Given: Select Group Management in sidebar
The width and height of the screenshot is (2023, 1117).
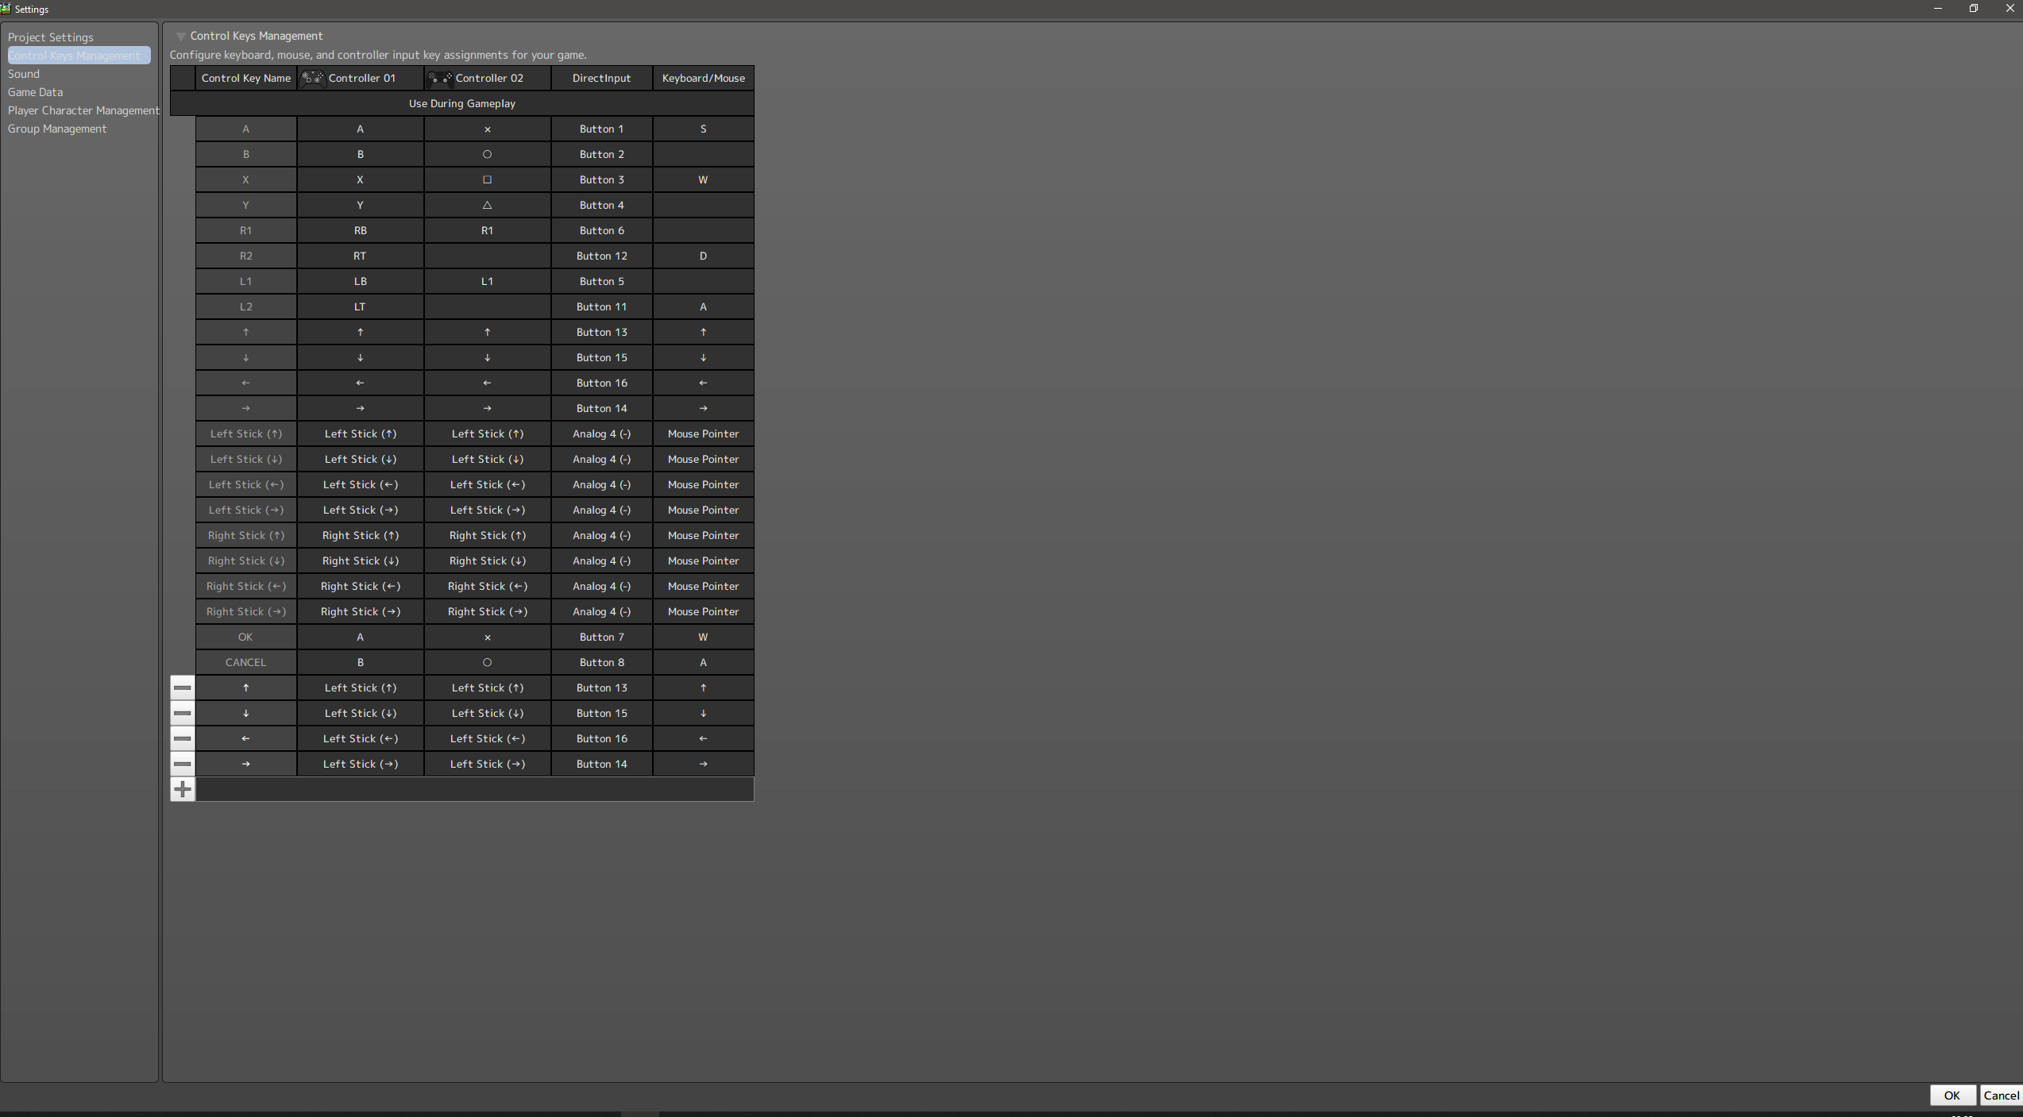Looking at the screenshot, I should pos(57,129).
